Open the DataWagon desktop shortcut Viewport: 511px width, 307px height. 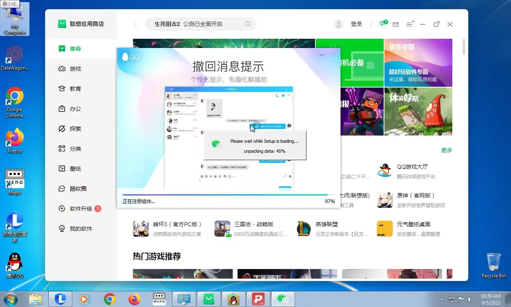click(x=15, y=58)
